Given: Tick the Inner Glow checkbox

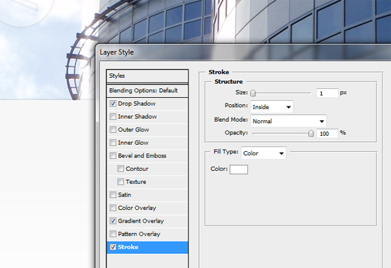Looking at the screenshot, I should [x=113, y=143].
